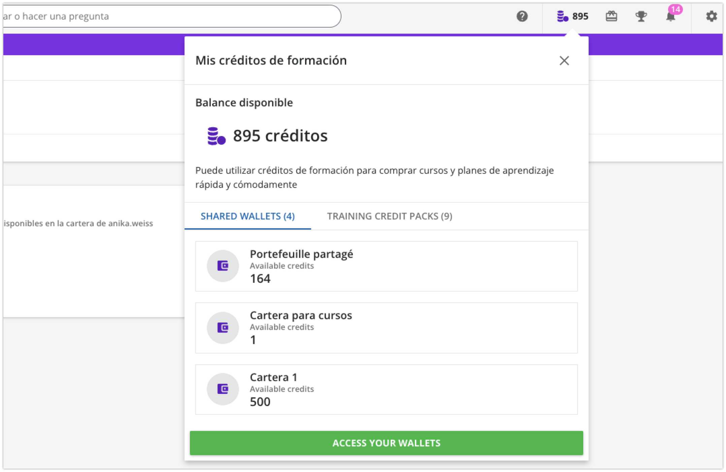Click the large coins icon beside 895 créditos
The width and height of the screenshot is (726, 472).
(216, 136)
